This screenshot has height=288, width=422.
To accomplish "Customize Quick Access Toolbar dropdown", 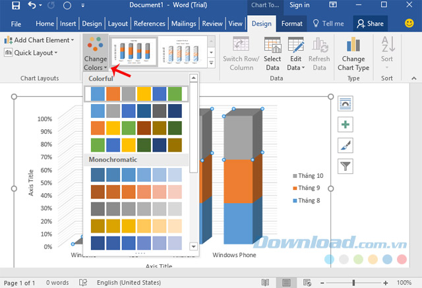I will tap(83, 5).
